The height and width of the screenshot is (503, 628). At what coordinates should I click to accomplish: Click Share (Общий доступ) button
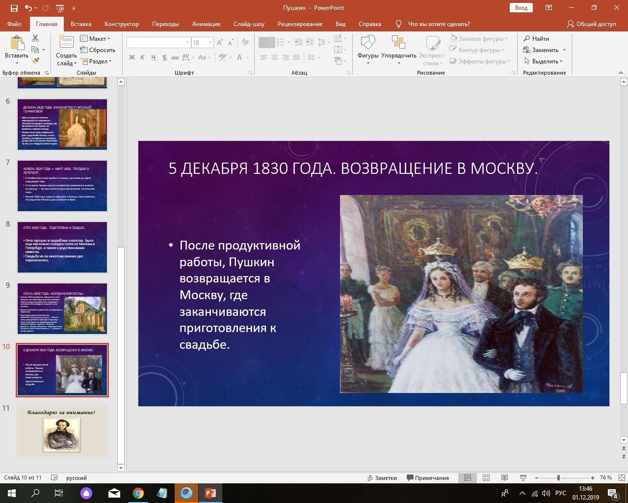591,24
